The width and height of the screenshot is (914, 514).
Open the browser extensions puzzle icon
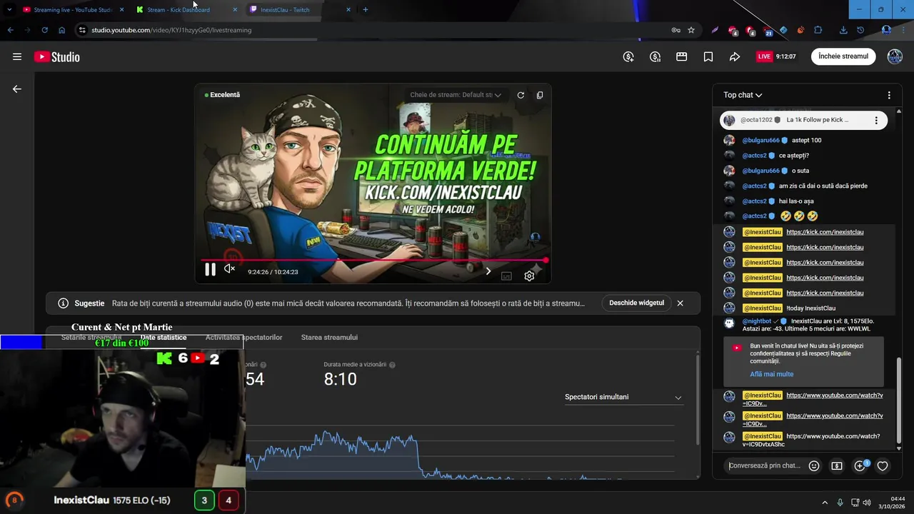point(818,30)
